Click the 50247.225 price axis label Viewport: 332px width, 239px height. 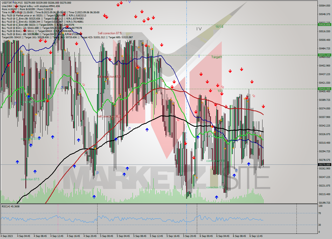tap(324, 177)
